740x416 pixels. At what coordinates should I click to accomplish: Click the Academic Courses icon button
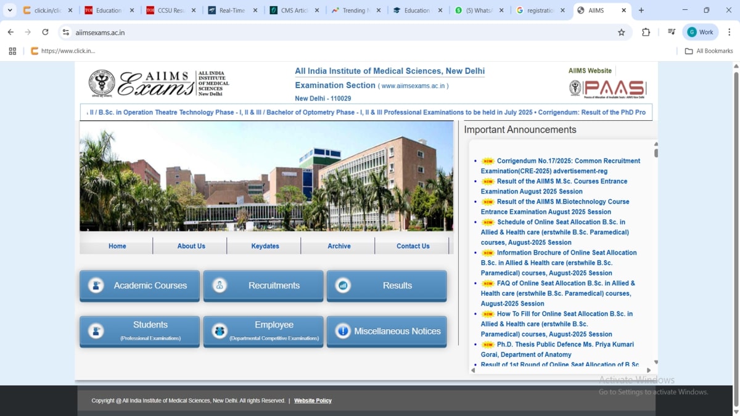(x=96, y=285)
